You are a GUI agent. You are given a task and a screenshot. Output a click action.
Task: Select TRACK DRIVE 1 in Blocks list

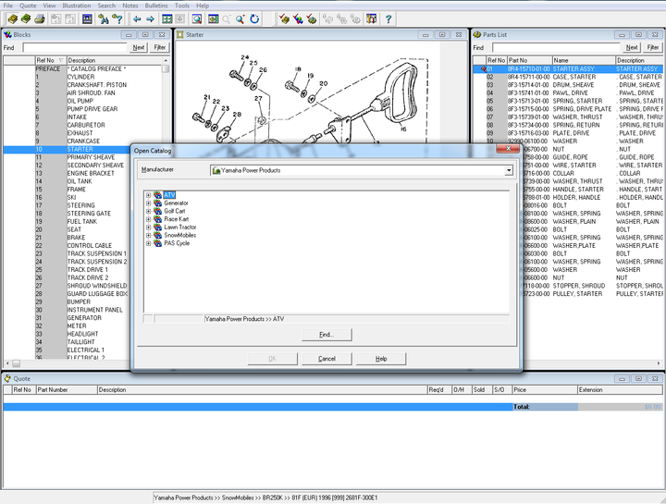point(88,270)
